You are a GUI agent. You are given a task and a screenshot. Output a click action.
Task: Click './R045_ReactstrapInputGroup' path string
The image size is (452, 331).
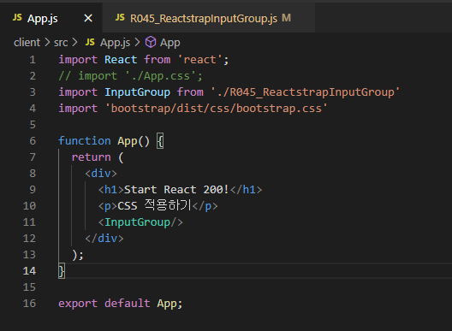click(x=306, y=92)
